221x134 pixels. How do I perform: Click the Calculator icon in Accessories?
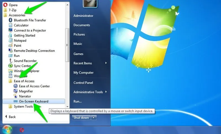pos(10,25)
